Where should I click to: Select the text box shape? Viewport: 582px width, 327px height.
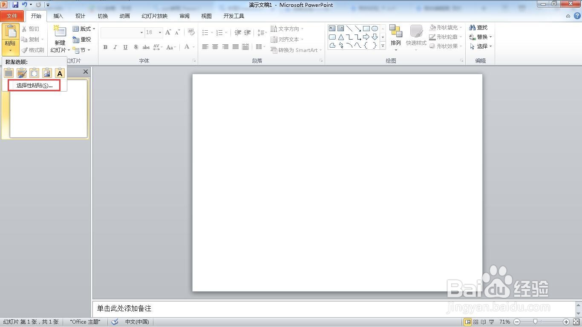(332, 29)
